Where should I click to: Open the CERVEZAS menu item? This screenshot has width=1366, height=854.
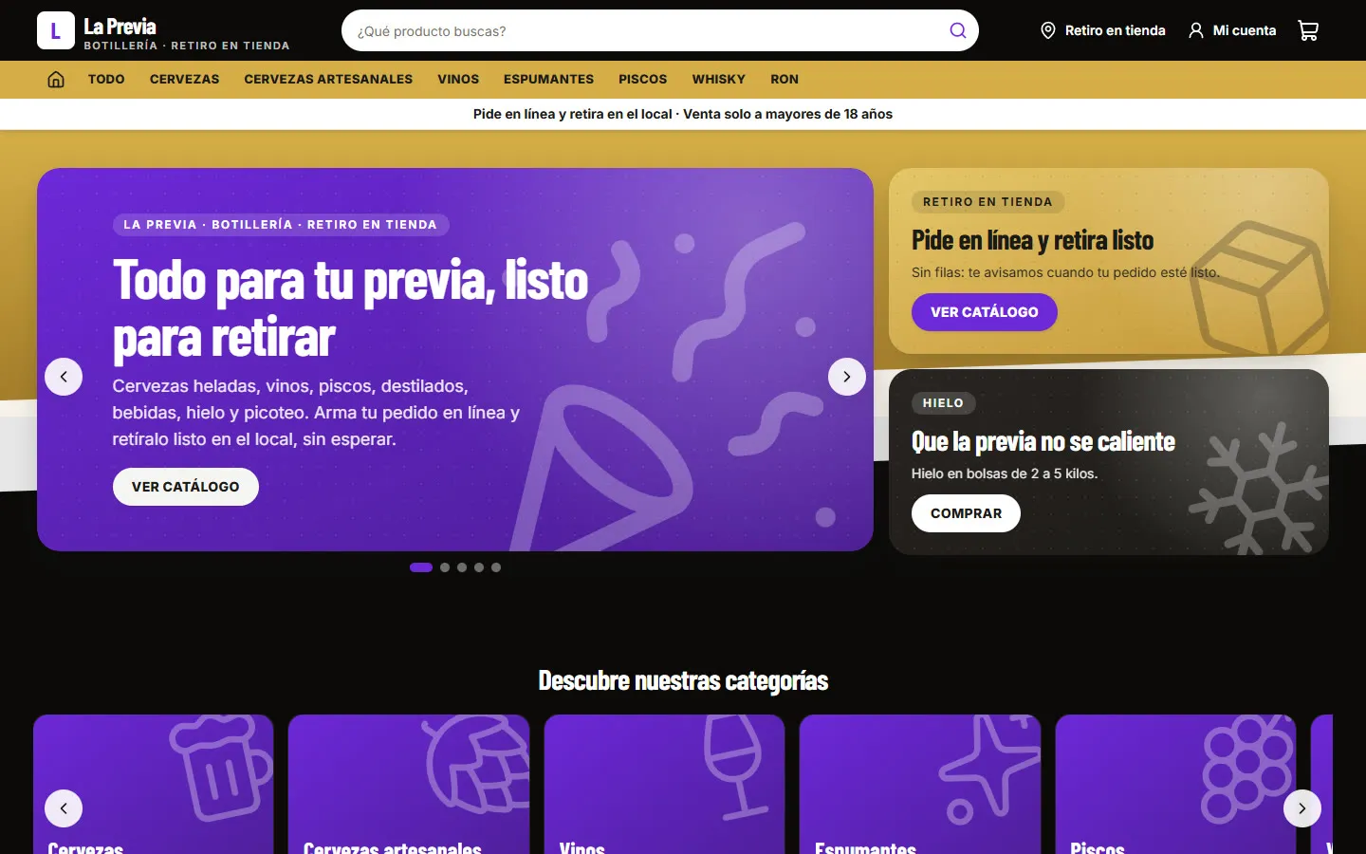click(184, 80)
